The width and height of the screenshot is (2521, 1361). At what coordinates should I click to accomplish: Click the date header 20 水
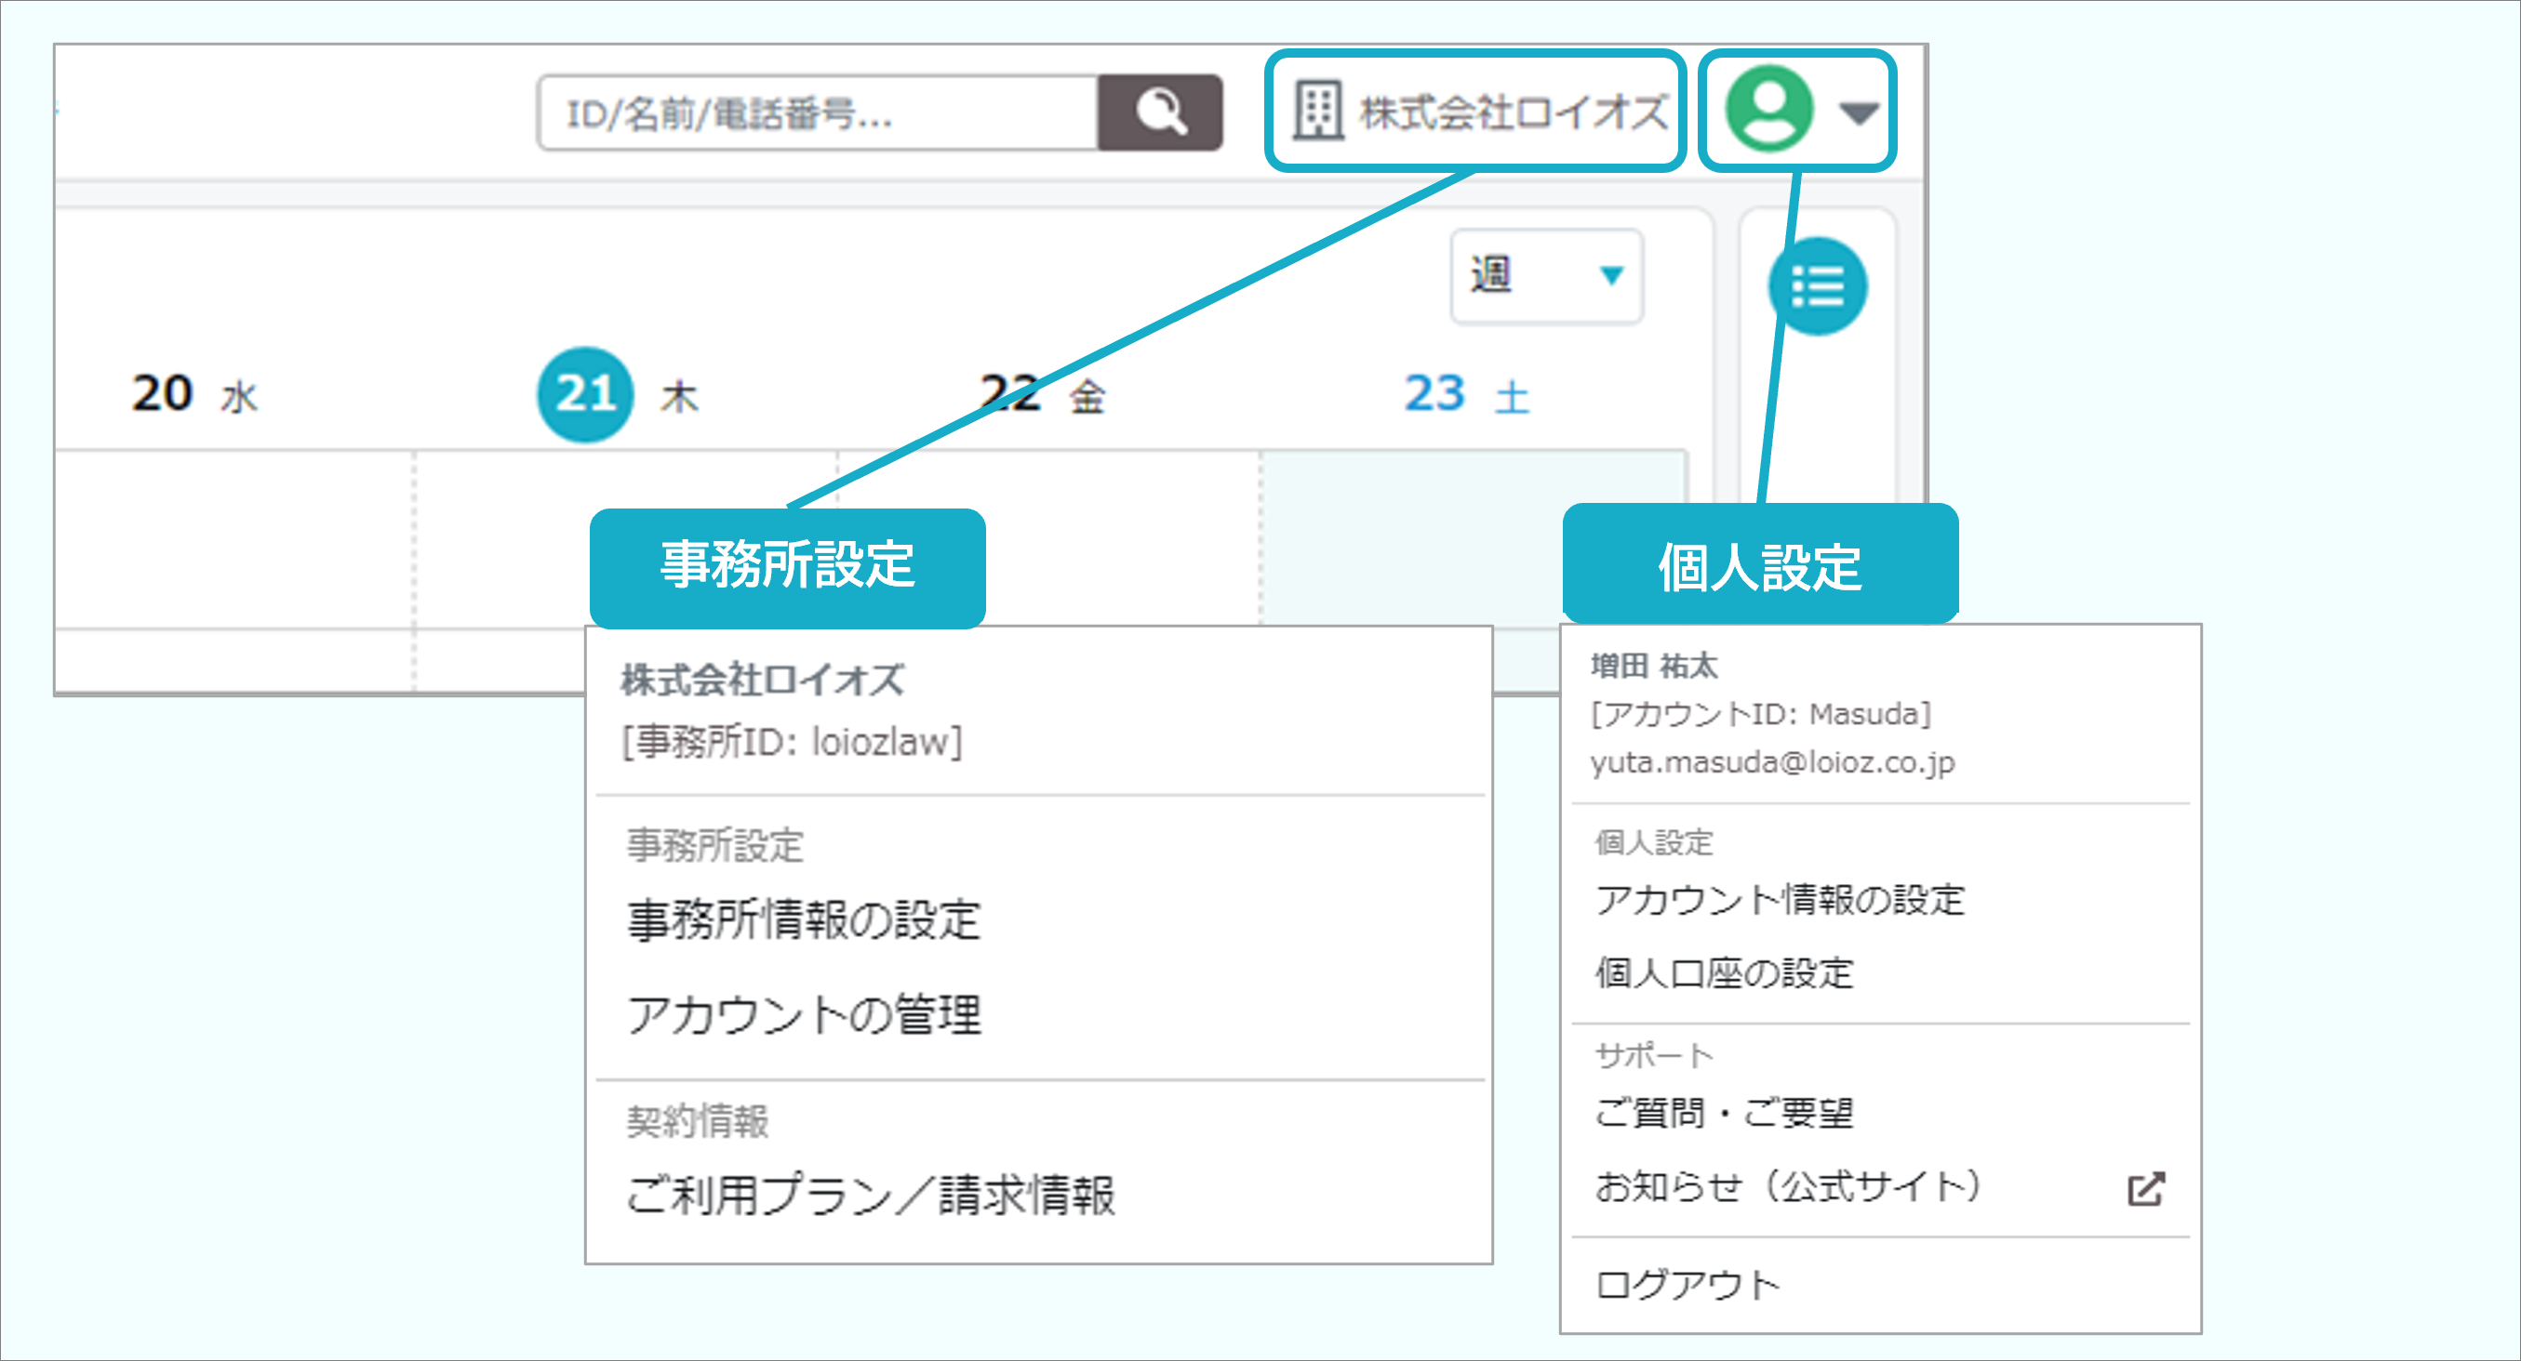point(194,395)
